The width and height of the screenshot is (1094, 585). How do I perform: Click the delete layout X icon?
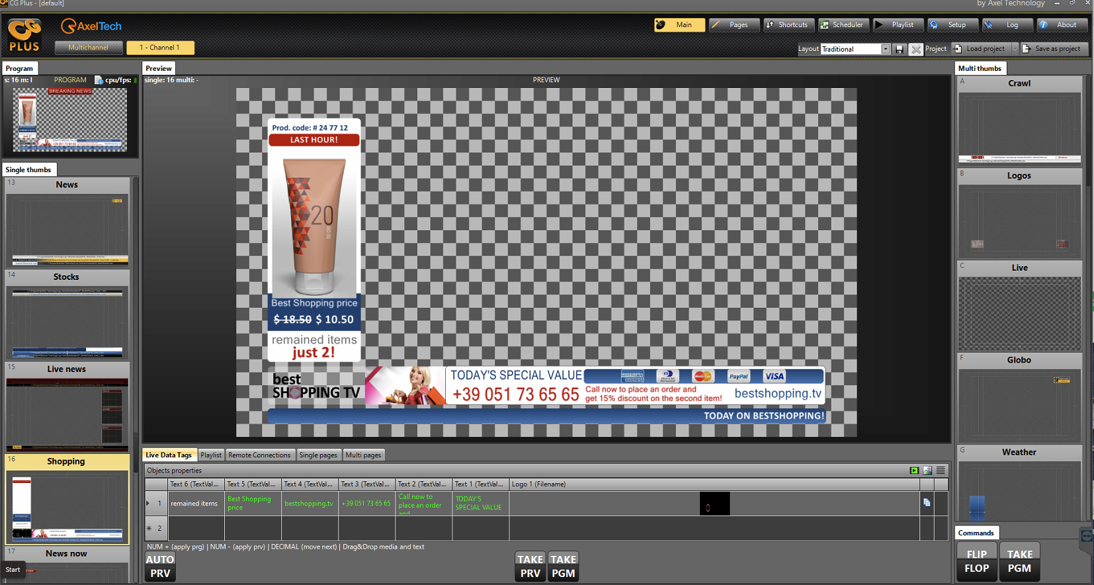point(915,49)
